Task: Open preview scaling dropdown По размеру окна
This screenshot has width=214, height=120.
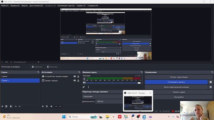Action: click(x=26, y=62)
